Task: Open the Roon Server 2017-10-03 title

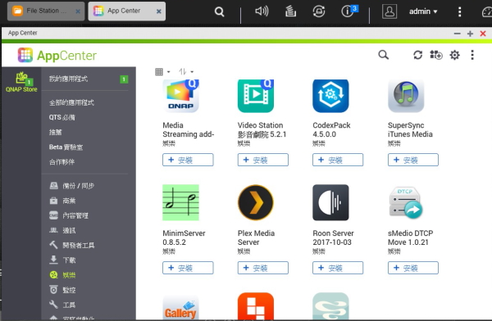Action: click(333, 237)
